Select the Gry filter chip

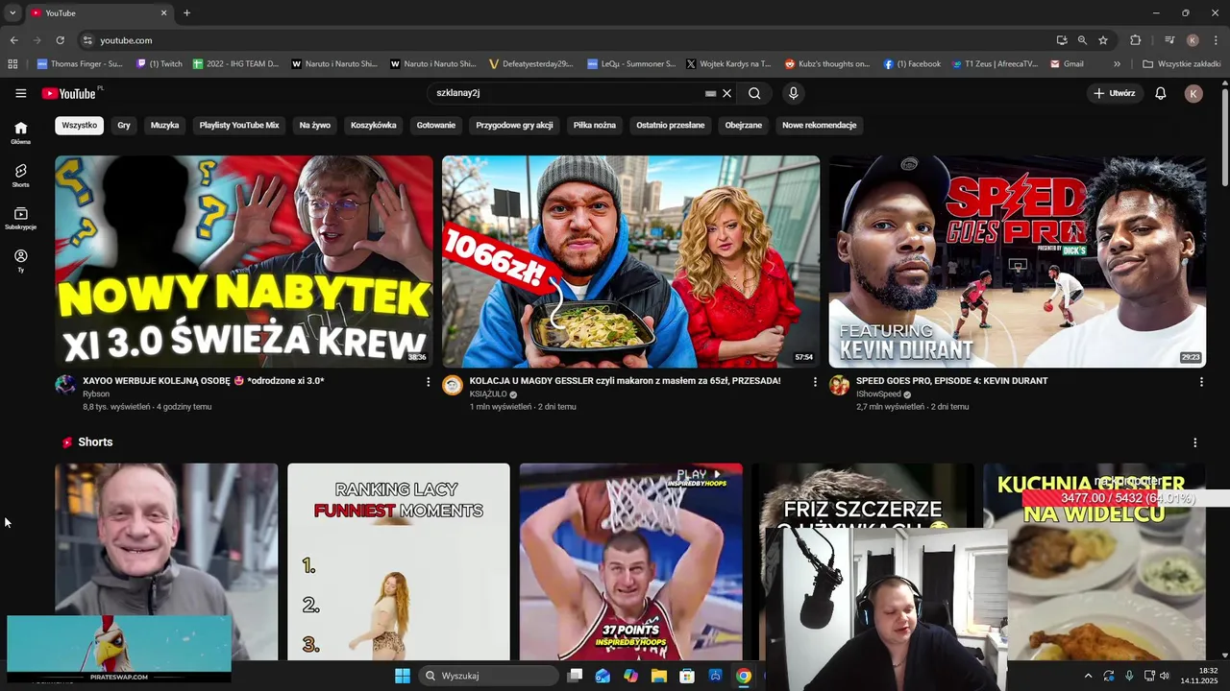(124, 125)
